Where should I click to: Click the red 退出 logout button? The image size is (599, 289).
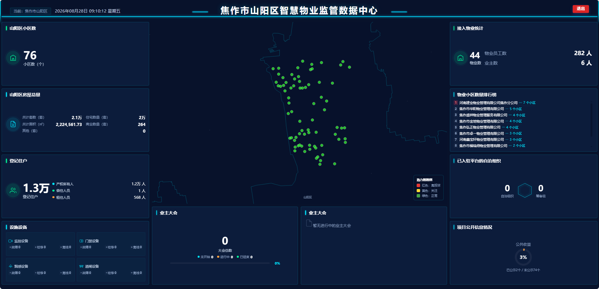(x=581, y=9)
